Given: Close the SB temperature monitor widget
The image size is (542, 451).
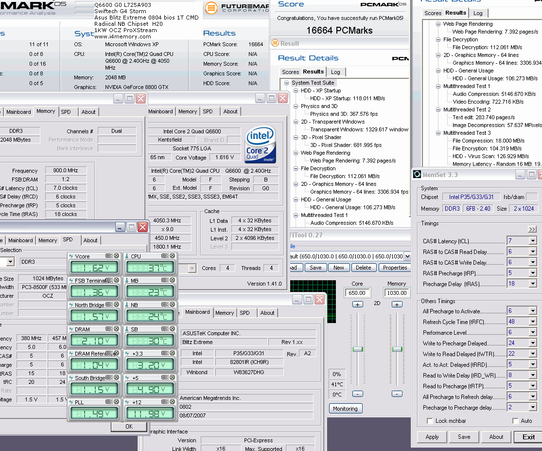Looking at the screenshot, I should (x=173, y=329).
